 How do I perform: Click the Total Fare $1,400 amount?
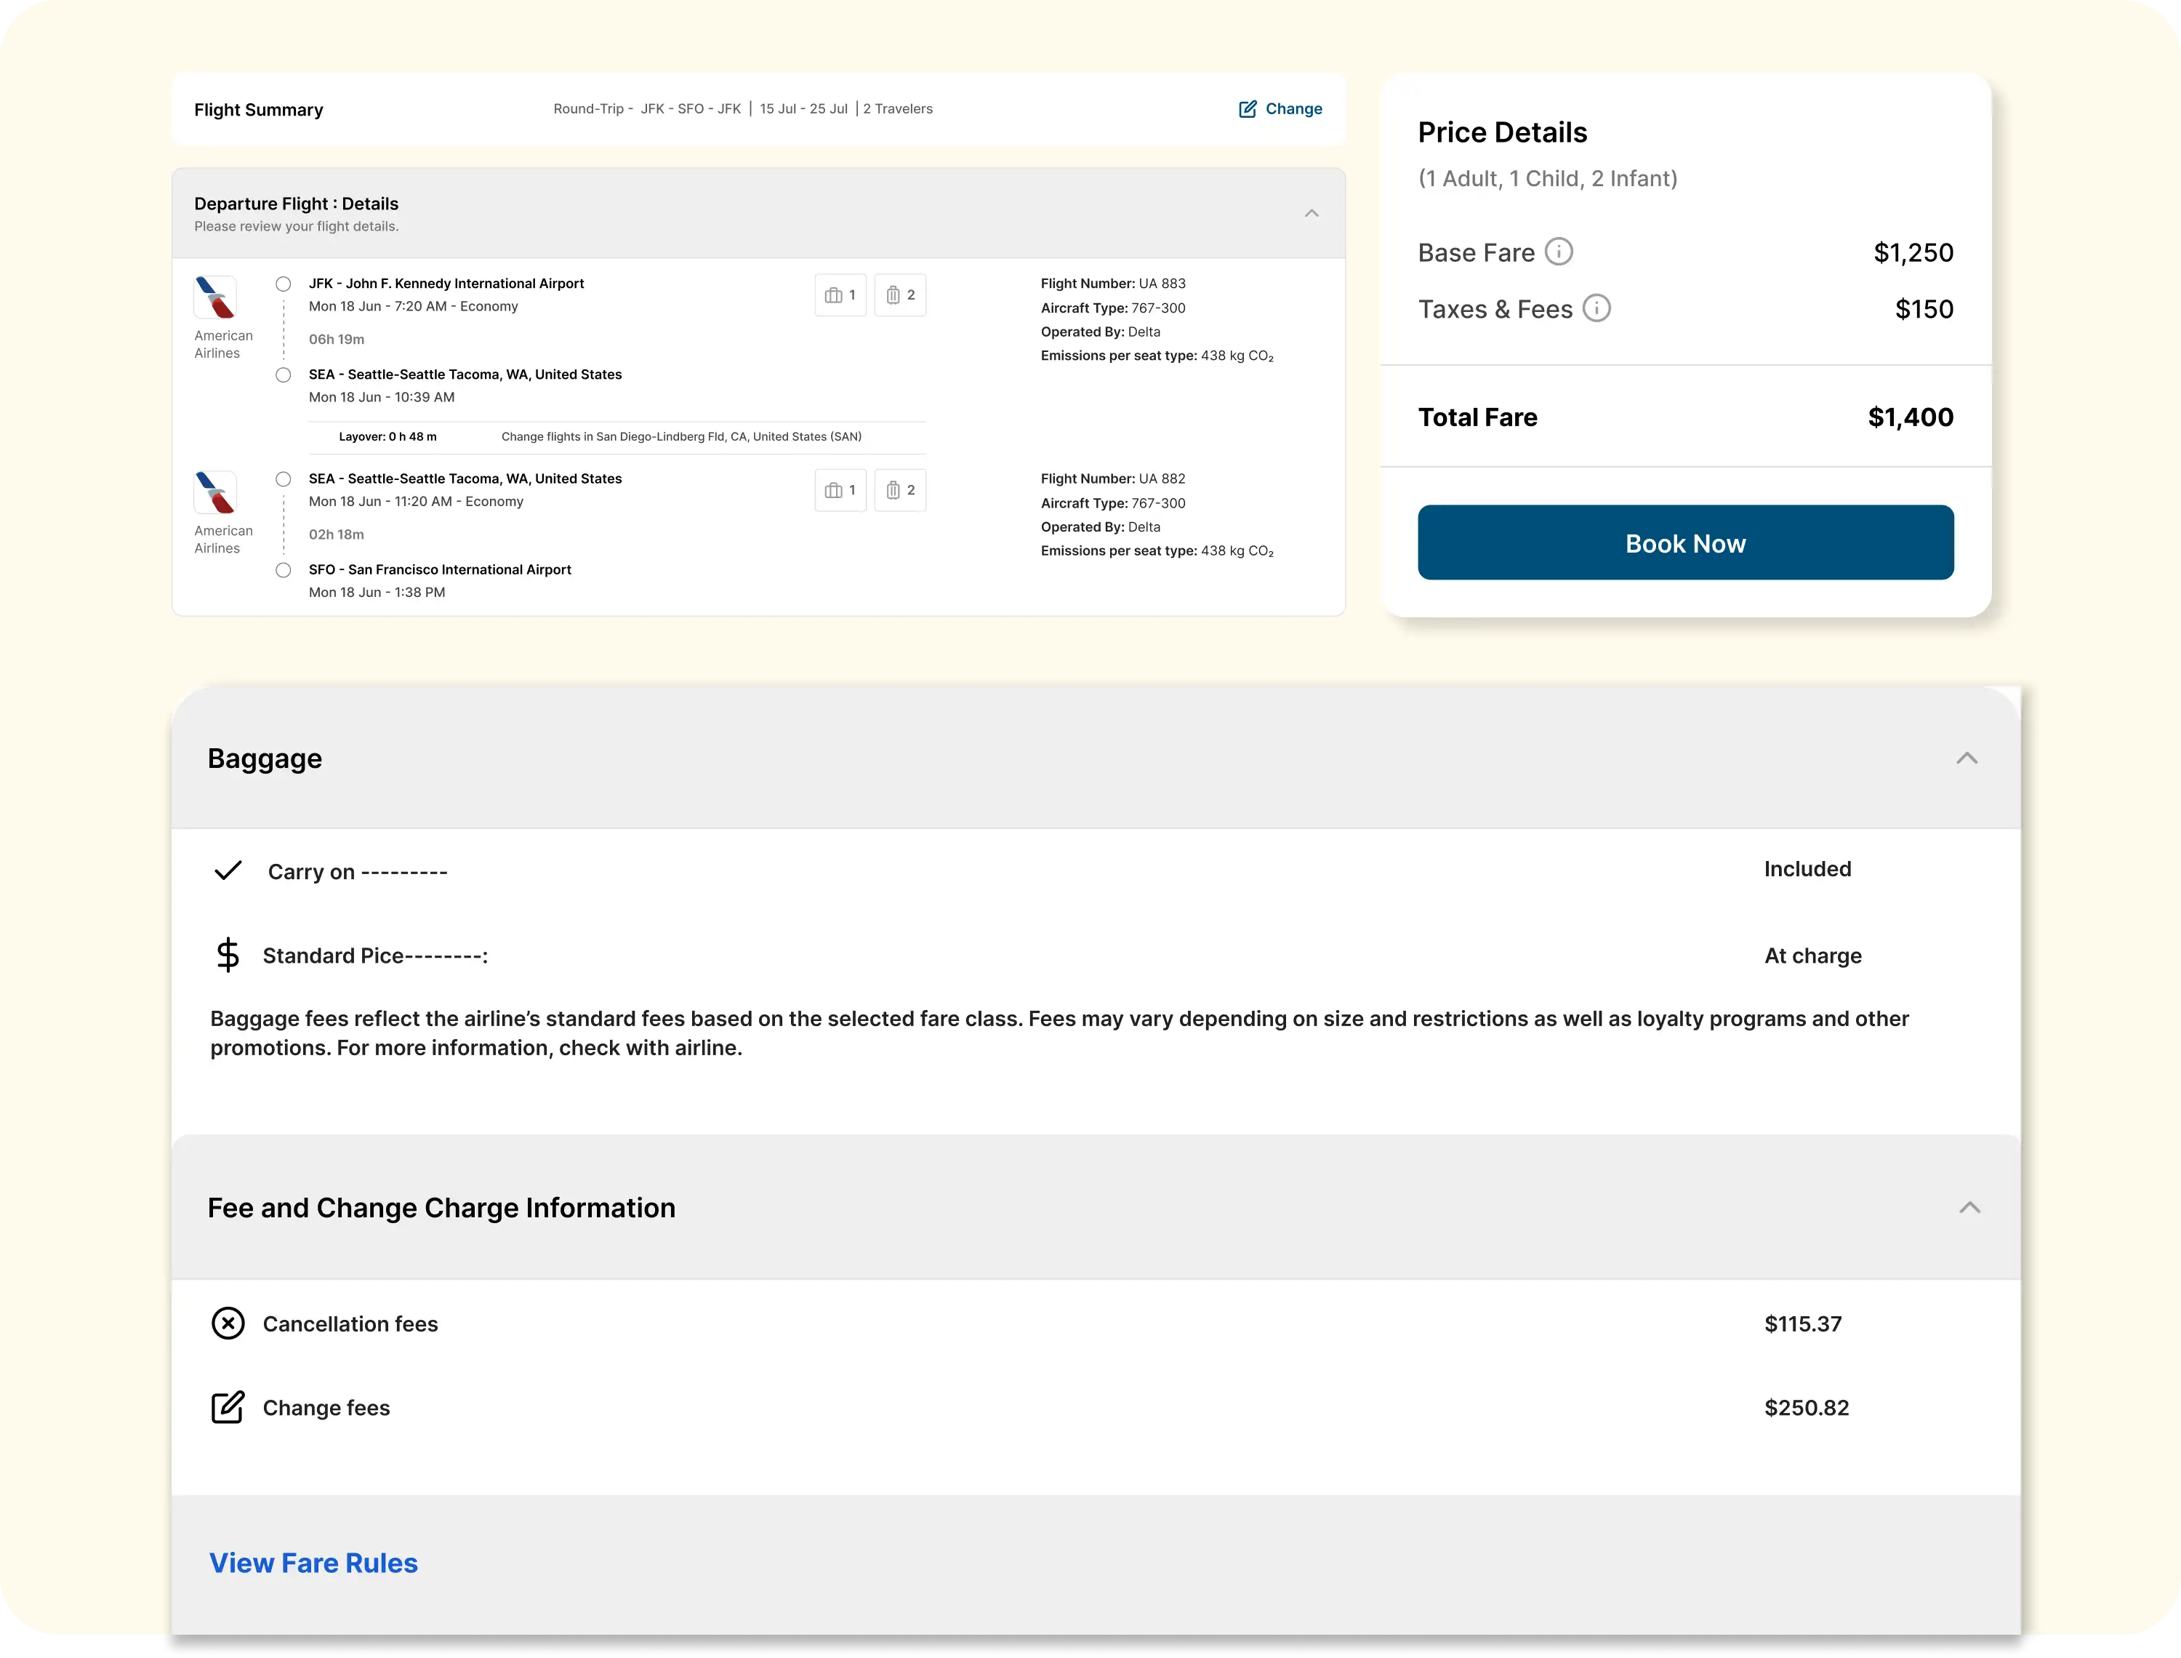tap(1910, 417)
